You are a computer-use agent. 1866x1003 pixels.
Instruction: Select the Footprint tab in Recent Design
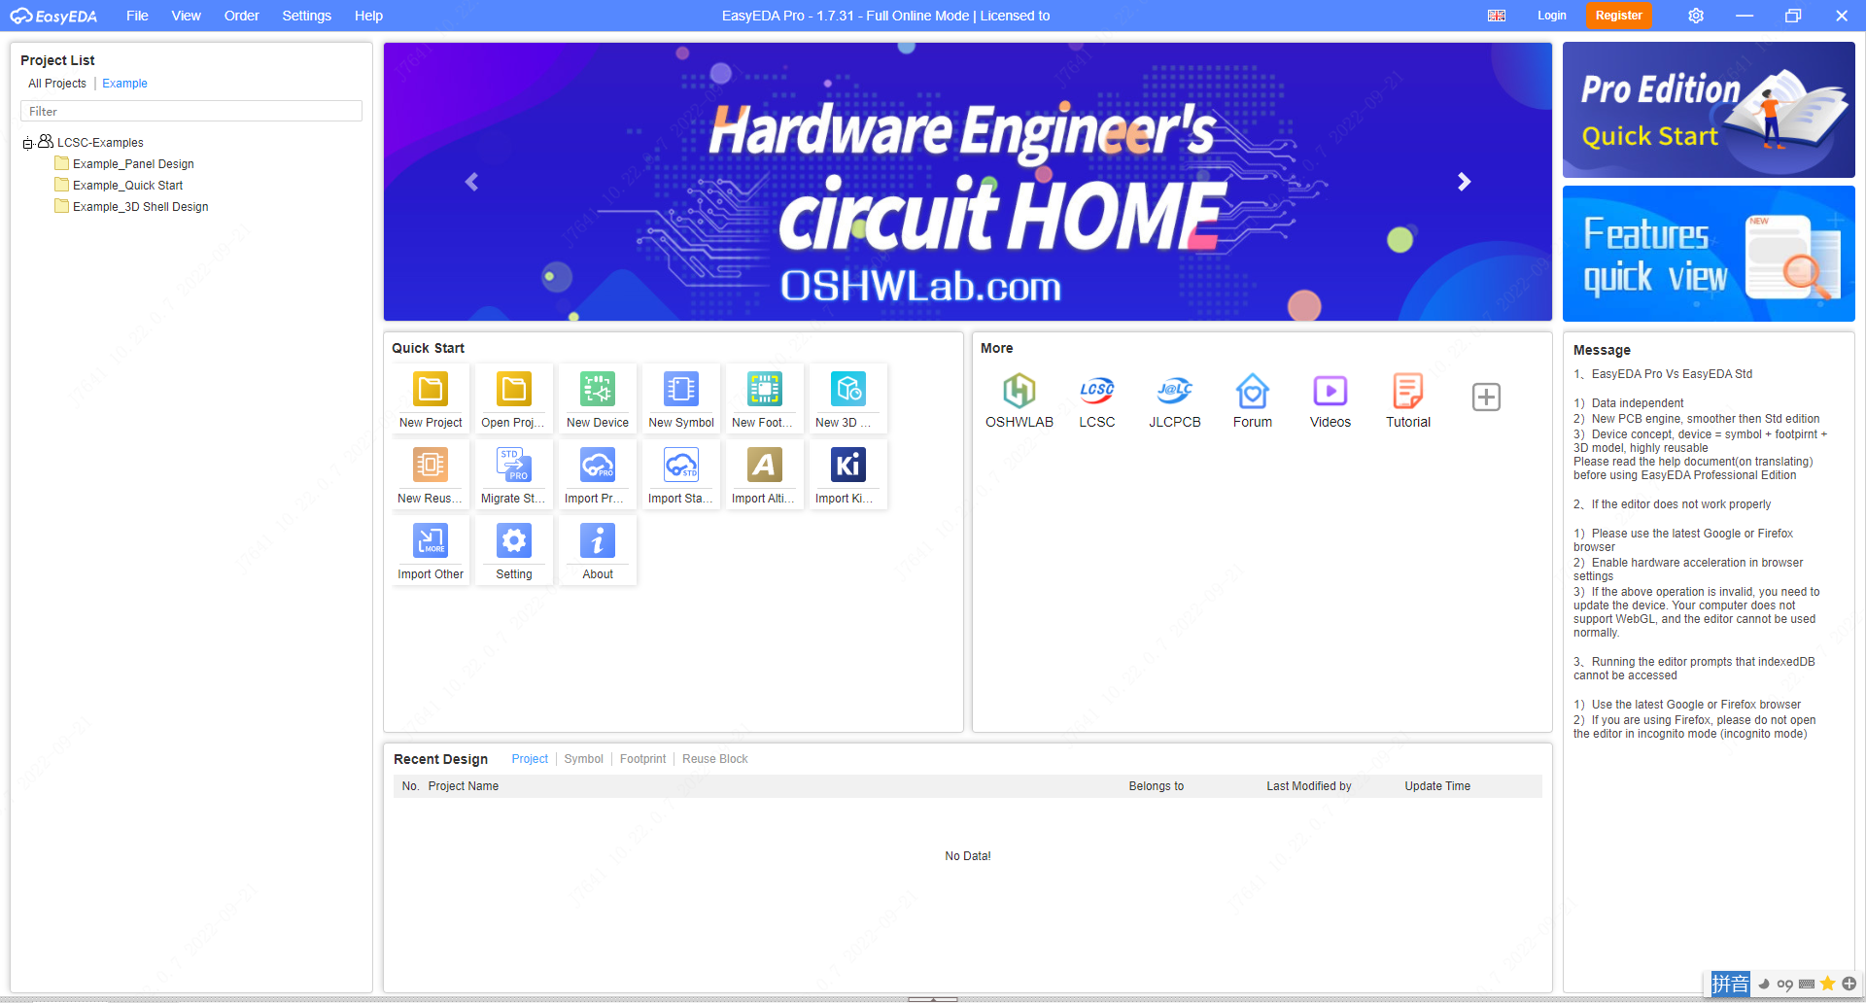pos(642,759)
